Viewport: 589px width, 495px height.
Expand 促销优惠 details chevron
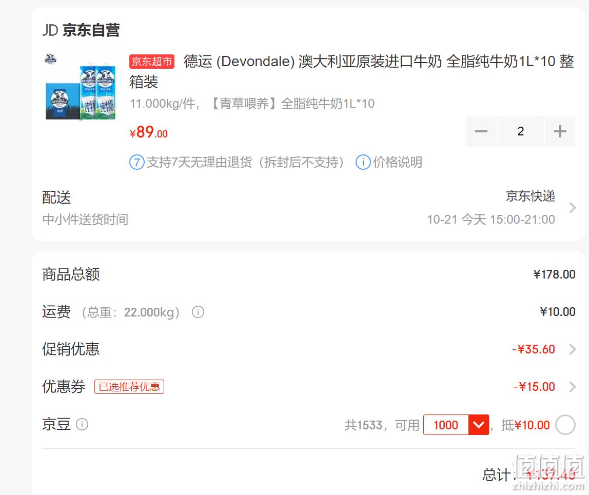[572, 349]
